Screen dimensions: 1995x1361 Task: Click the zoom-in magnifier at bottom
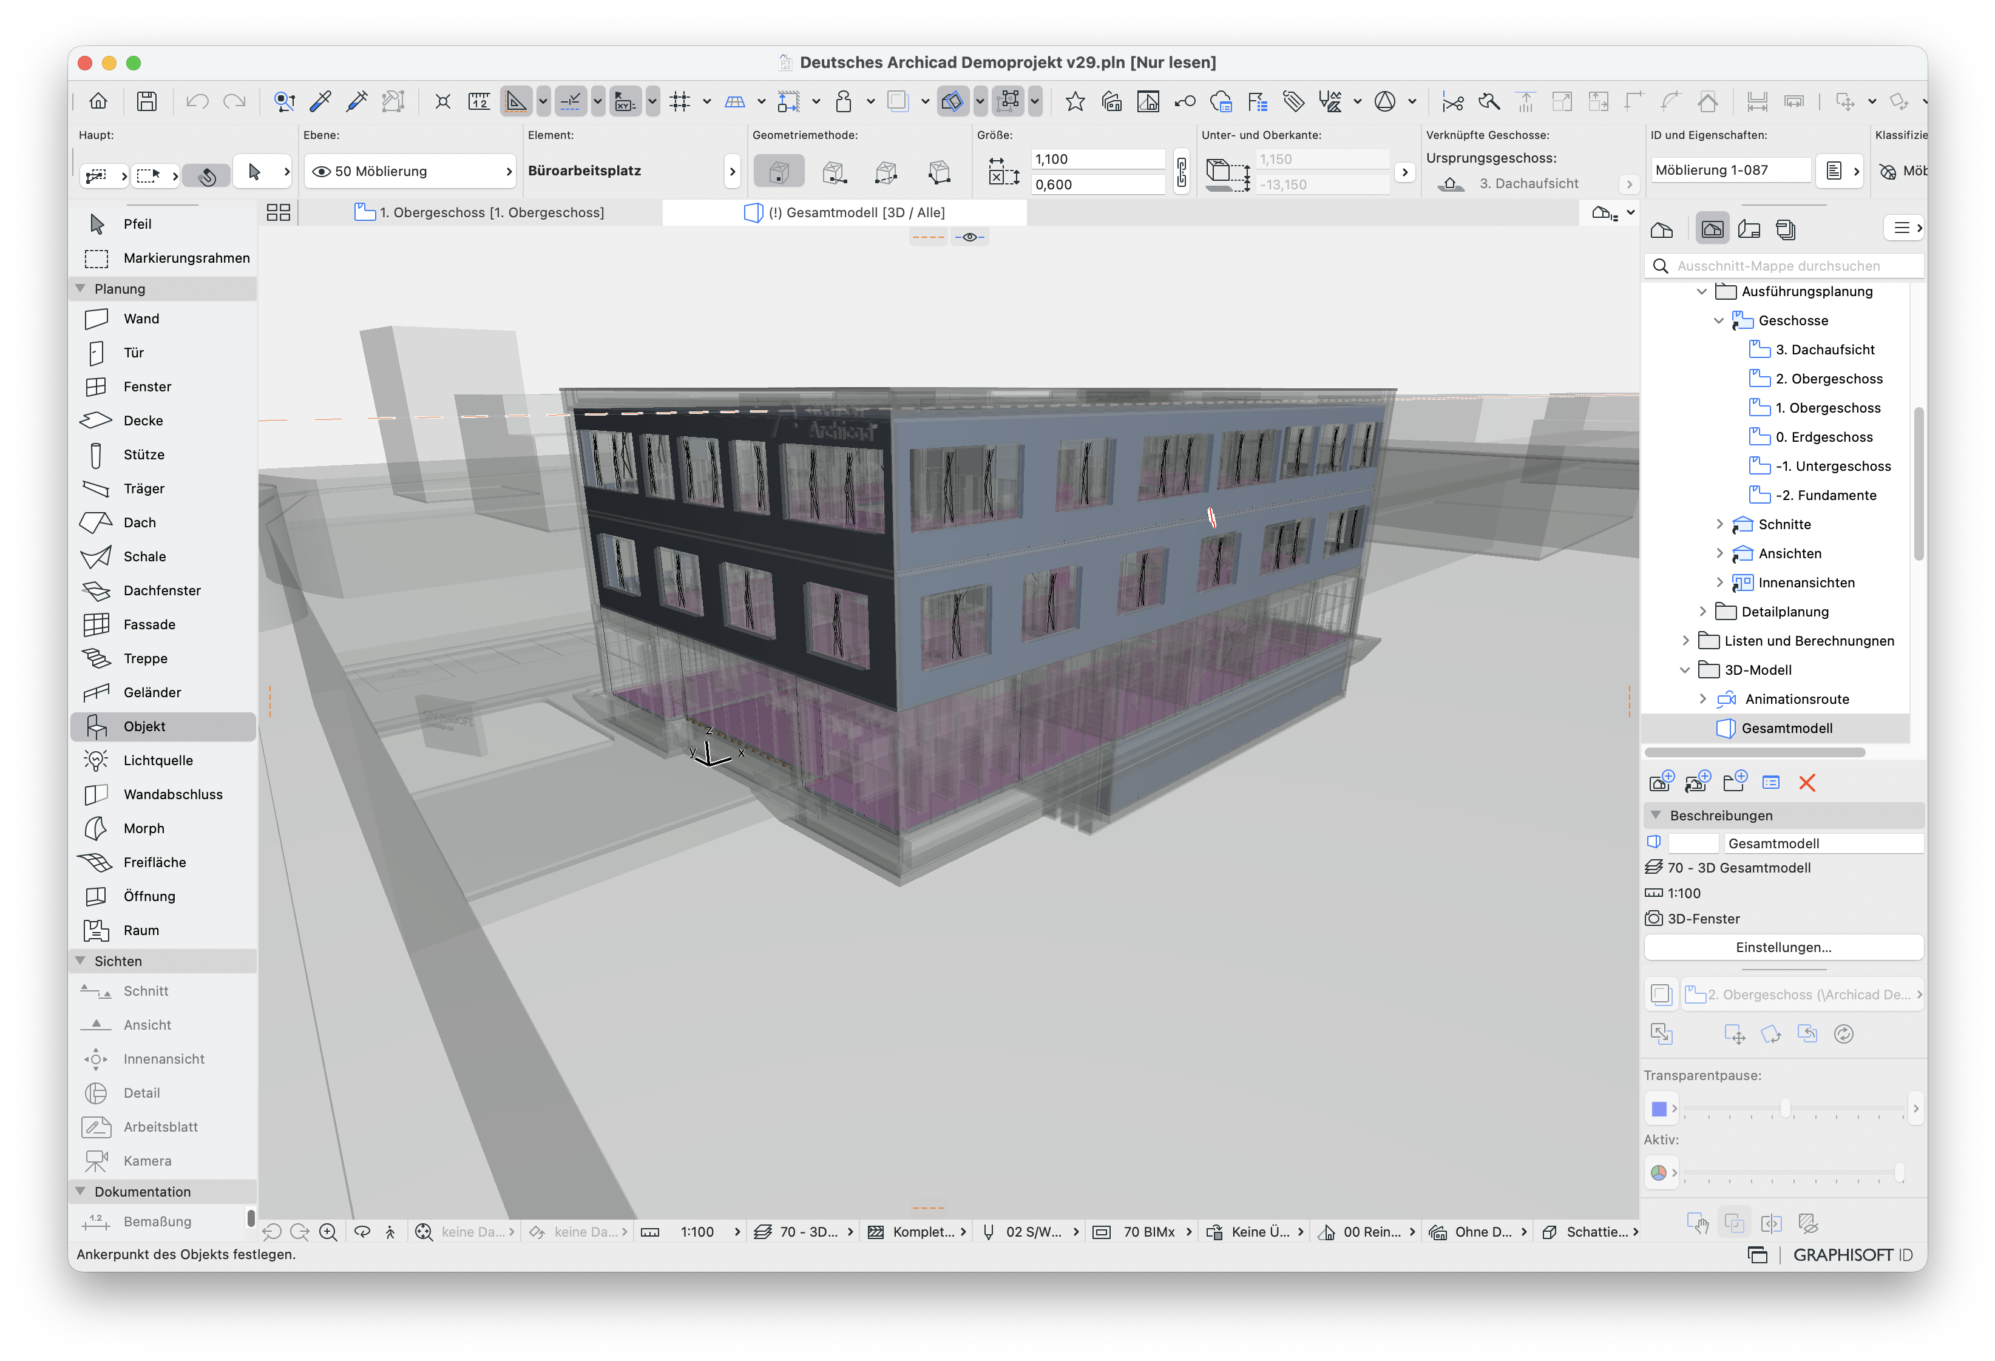pyautogui.click(x=328, y=1232)
